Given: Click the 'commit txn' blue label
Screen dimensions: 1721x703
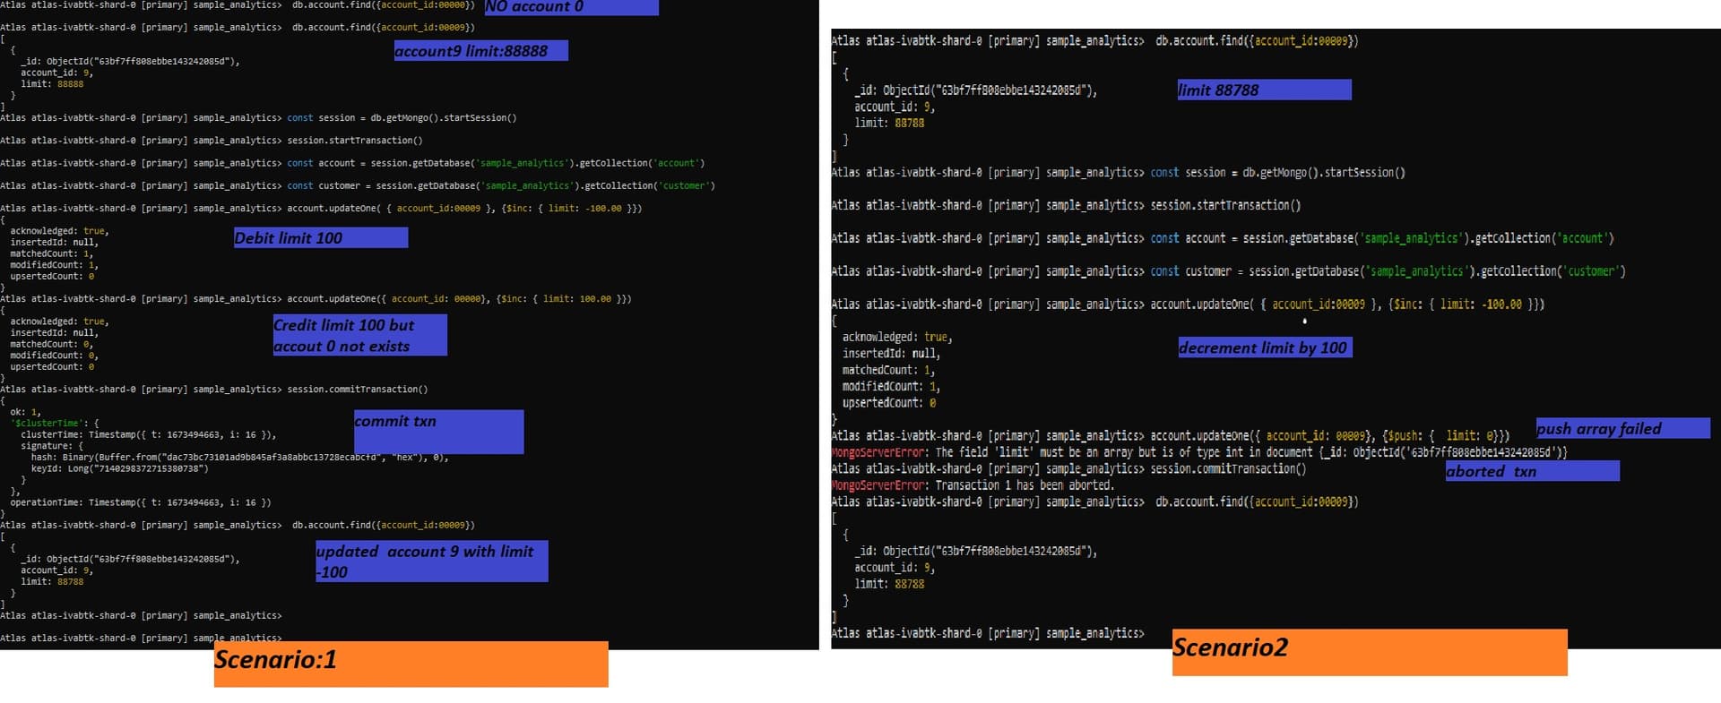Looking at the screenshot, I should point(437,431).
